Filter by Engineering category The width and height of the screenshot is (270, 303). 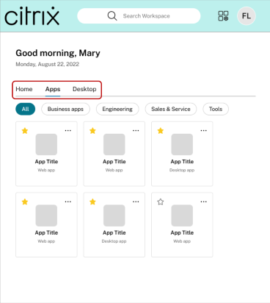117,109
